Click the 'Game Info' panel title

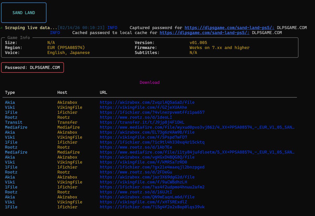pos(19,37)
